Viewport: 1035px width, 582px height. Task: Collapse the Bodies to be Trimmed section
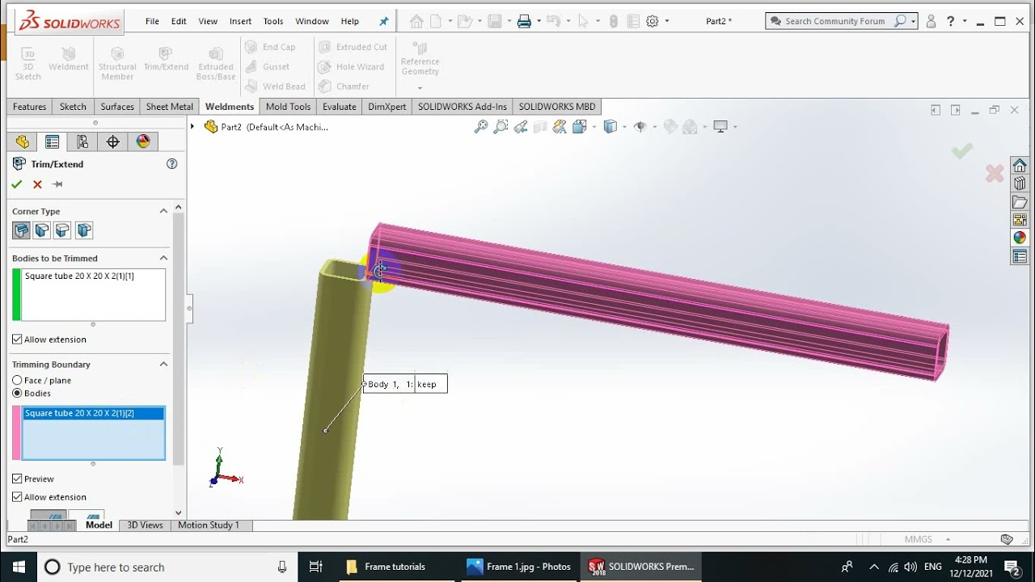pyautogui.click(x=163, y=258)
